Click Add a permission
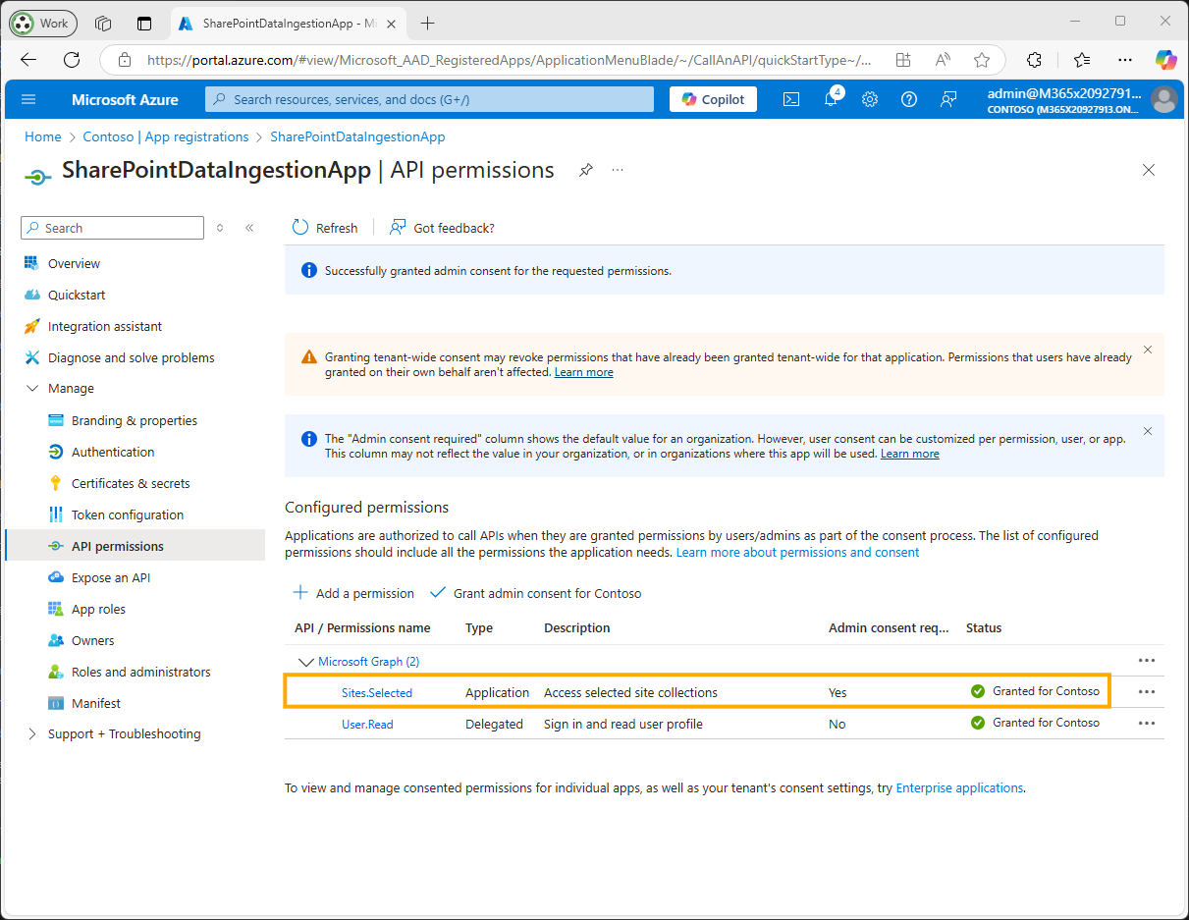This screenshot has height=920, width=1189. click(353, 593)
